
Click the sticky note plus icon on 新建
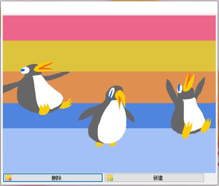110,178
